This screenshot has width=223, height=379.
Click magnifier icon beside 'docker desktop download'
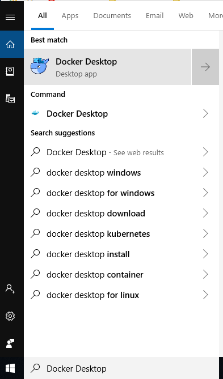pyautogui.click(x=35, y=213)
